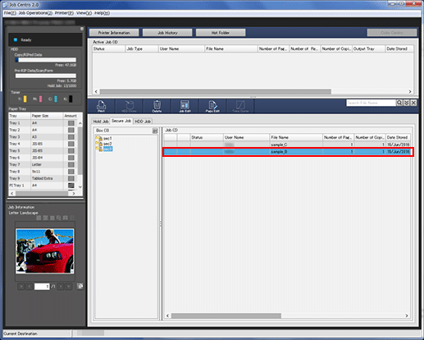
Task: Open the Page Edit tool
Action: pos(212,106)
